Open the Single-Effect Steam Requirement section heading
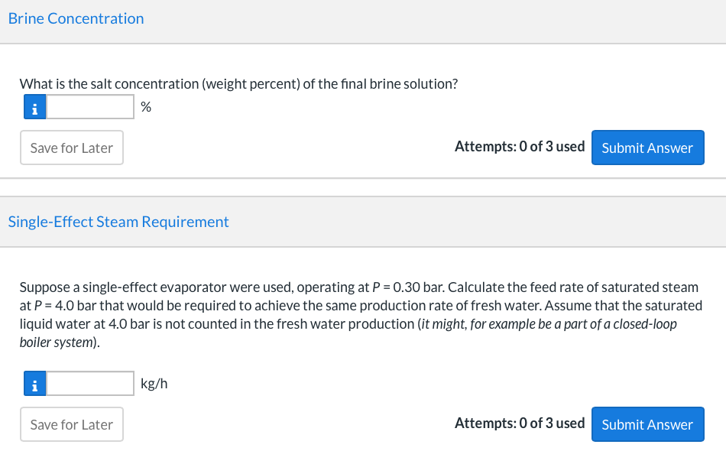 tap(118, 222)
